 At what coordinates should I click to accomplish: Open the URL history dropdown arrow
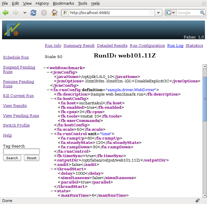(158, 13)
